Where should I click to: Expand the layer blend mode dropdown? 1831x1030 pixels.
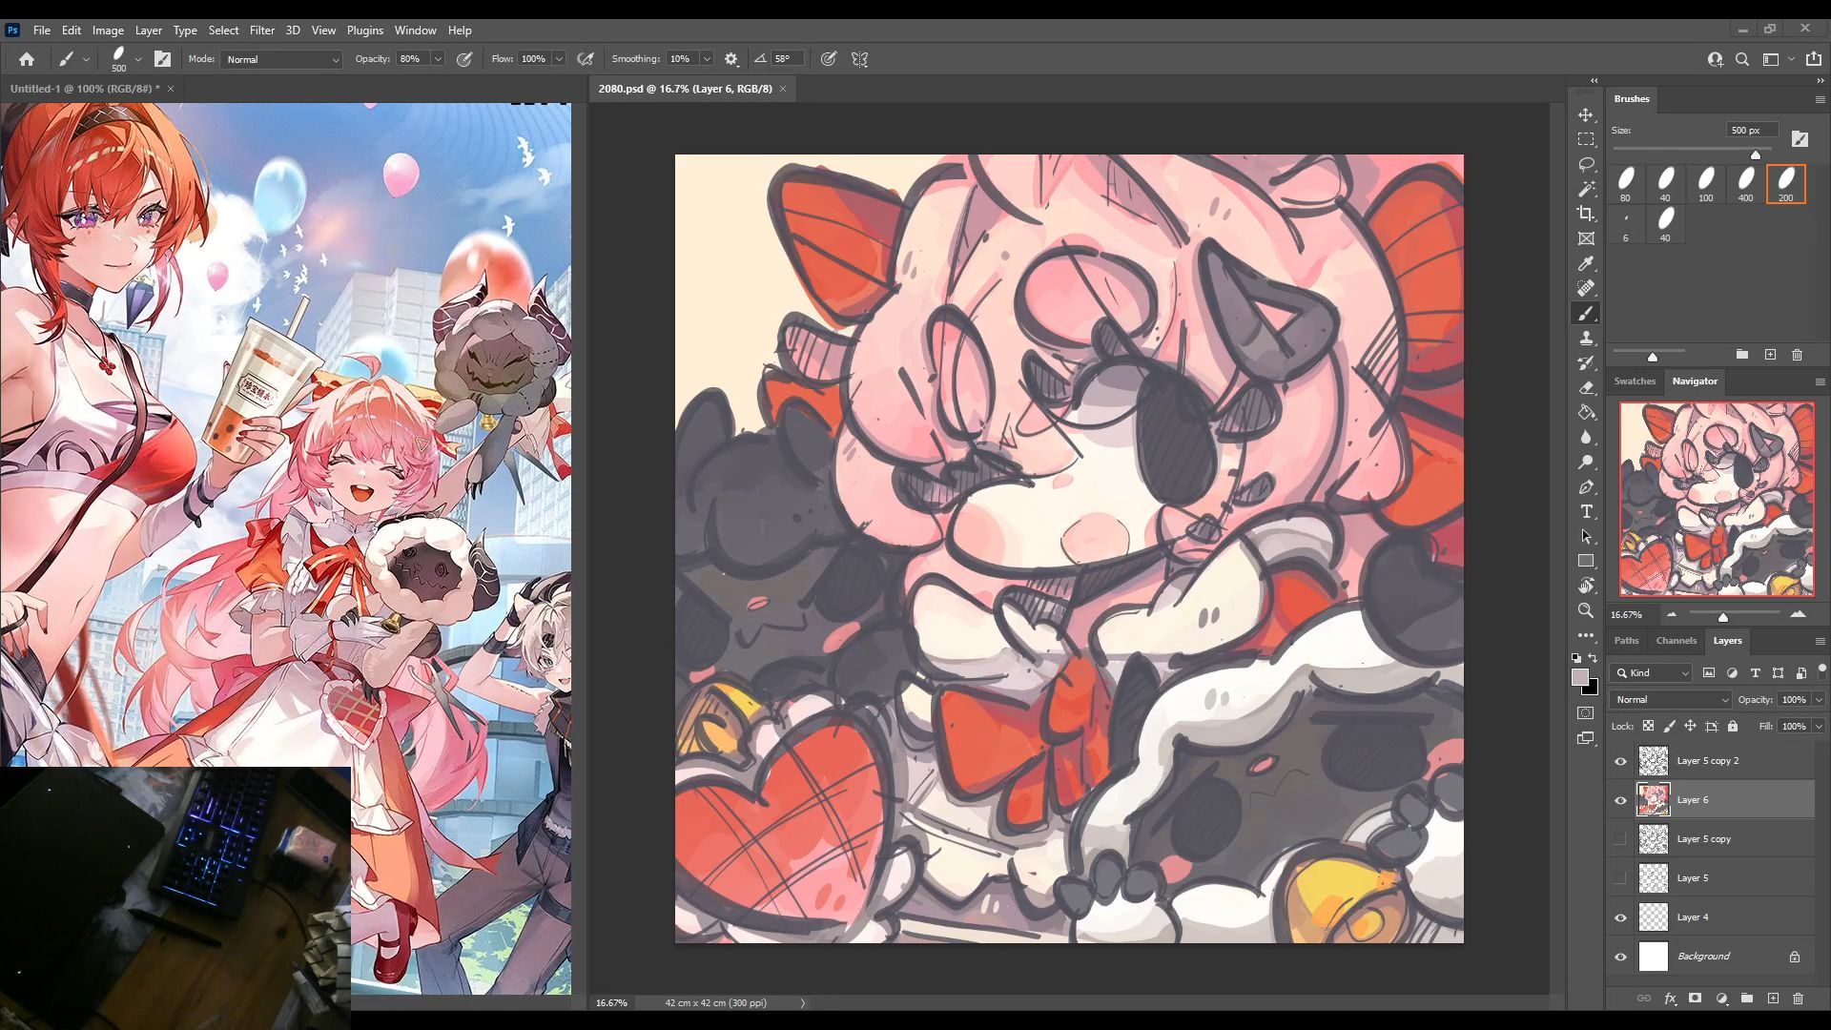(1670, 699)
